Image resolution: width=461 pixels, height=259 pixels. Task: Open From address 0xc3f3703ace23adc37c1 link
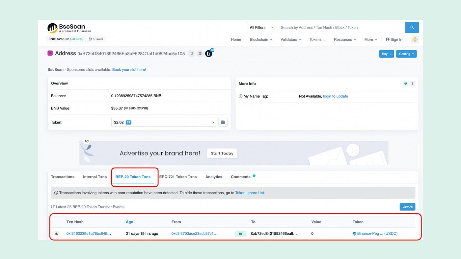click(194, 234)
